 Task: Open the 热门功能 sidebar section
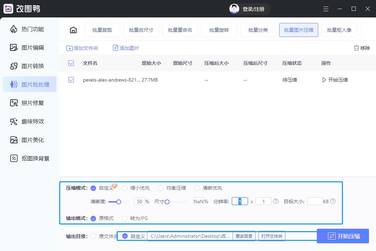tap(30, 29)
